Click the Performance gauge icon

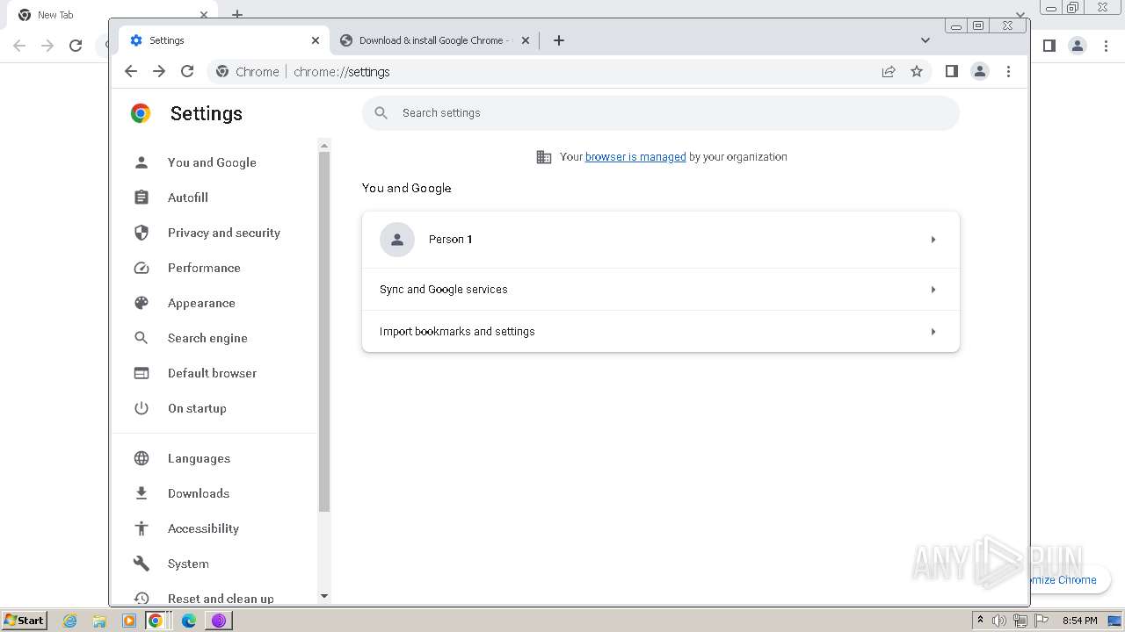(141, 268)
